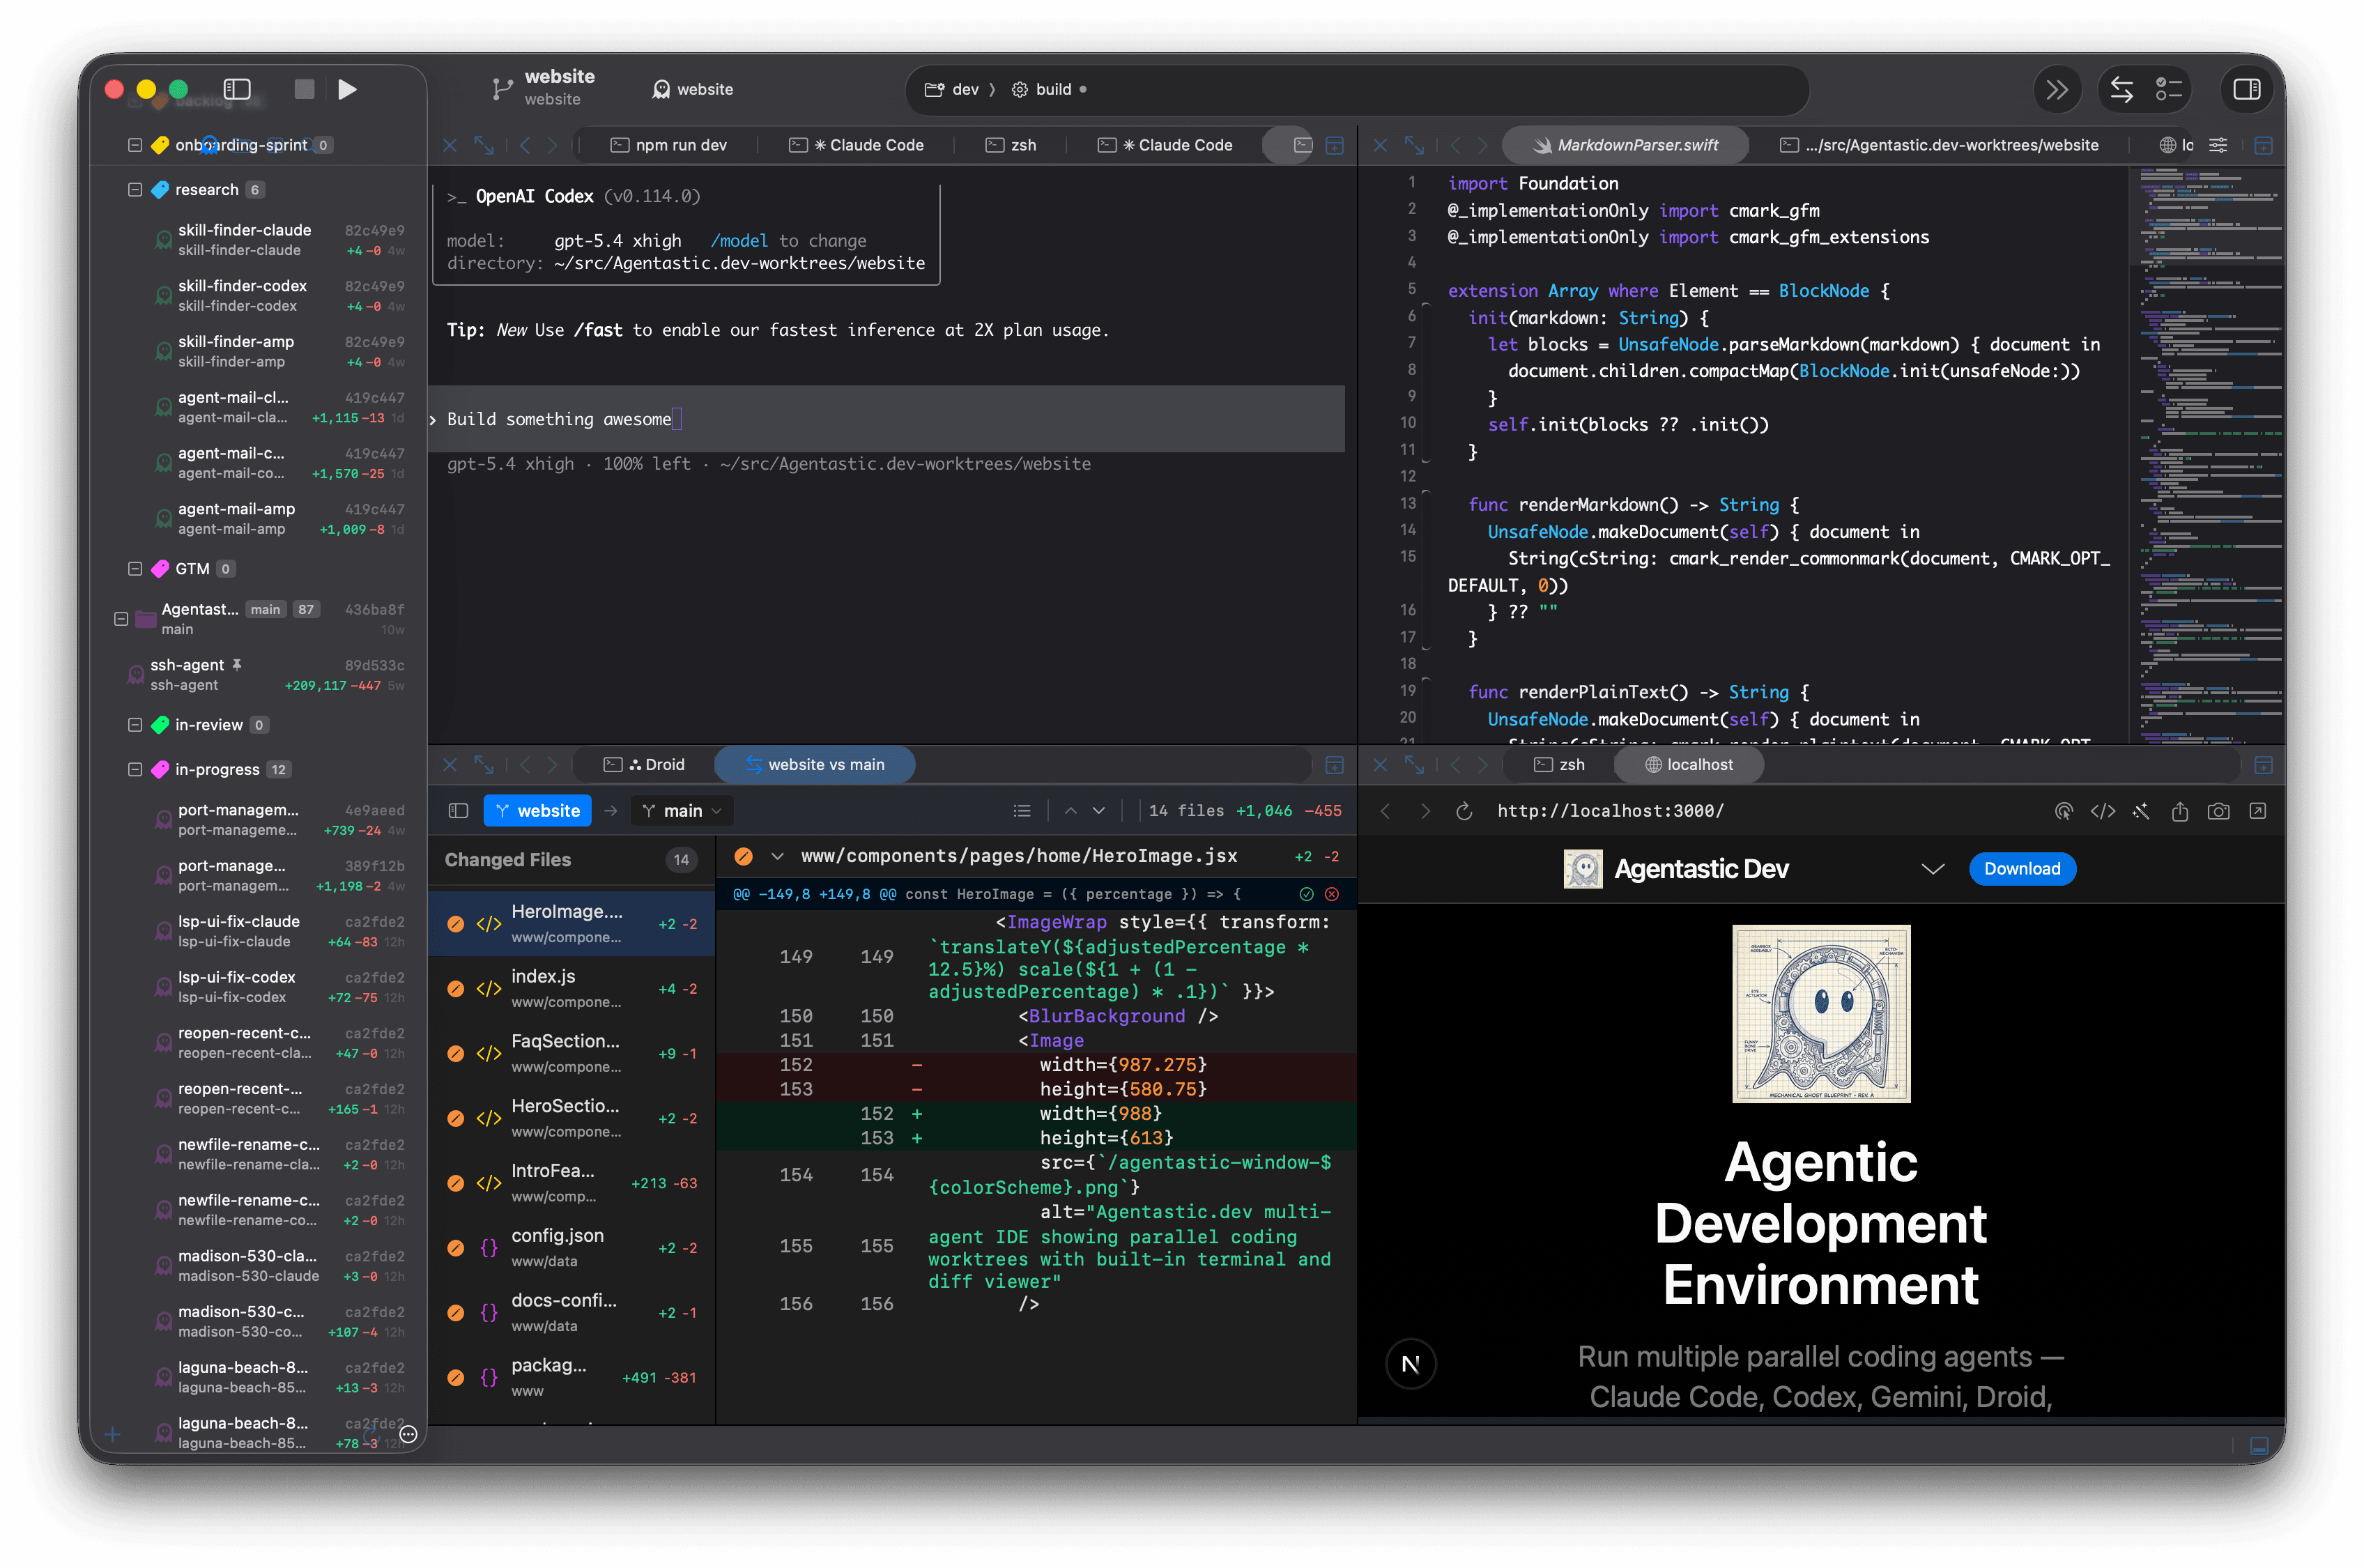Reject the hunk with the red X circle

click(1332, 894)
